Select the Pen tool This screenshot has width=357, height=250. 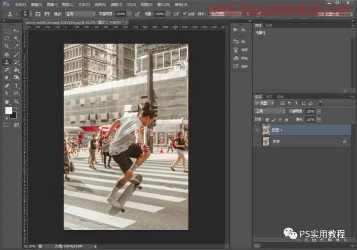(x=7, y=86)
